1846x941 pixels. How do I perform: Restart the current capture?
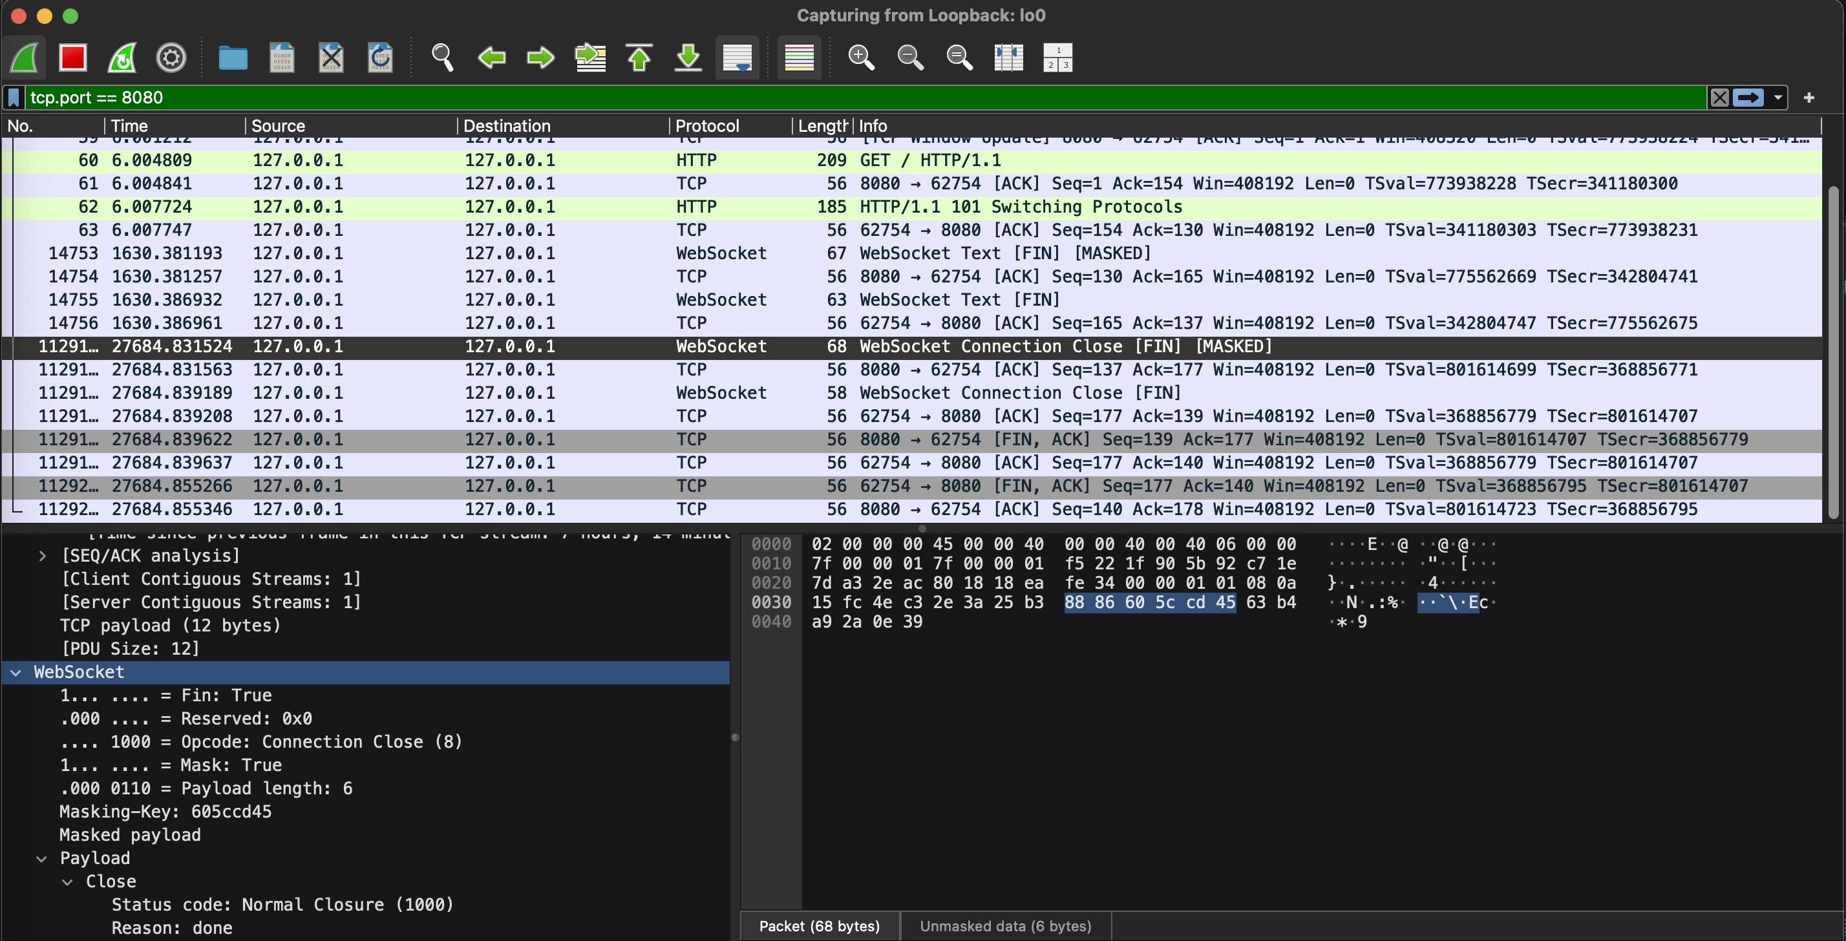tap(120, 58)
